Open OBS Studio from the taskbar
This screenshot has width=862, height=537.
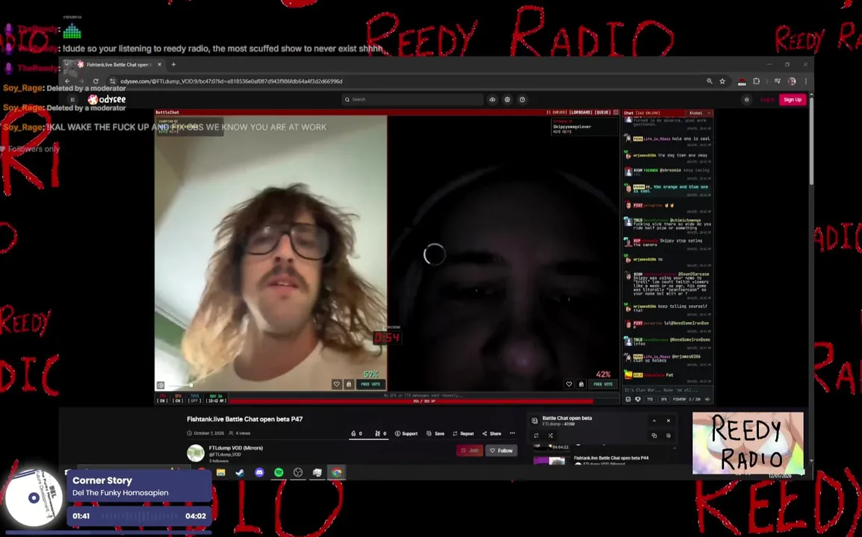pyautogui.click(x=298, y=472)
